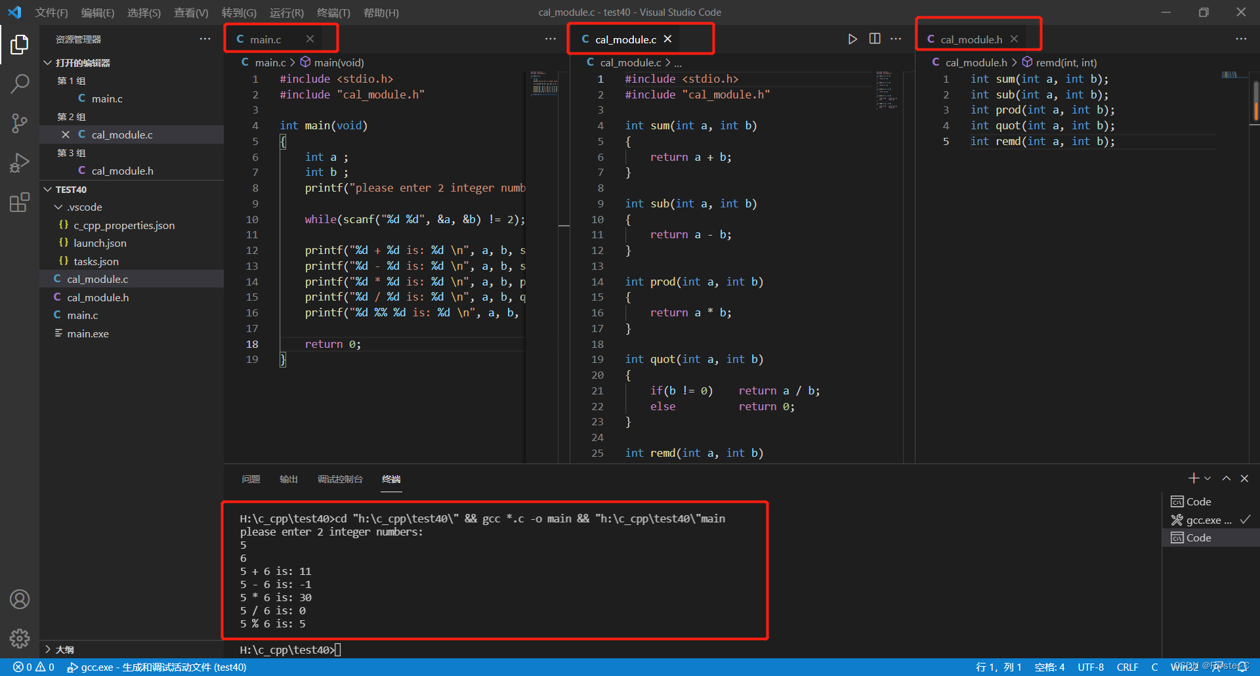
Task: Run code with the play button
Action: 852,39
